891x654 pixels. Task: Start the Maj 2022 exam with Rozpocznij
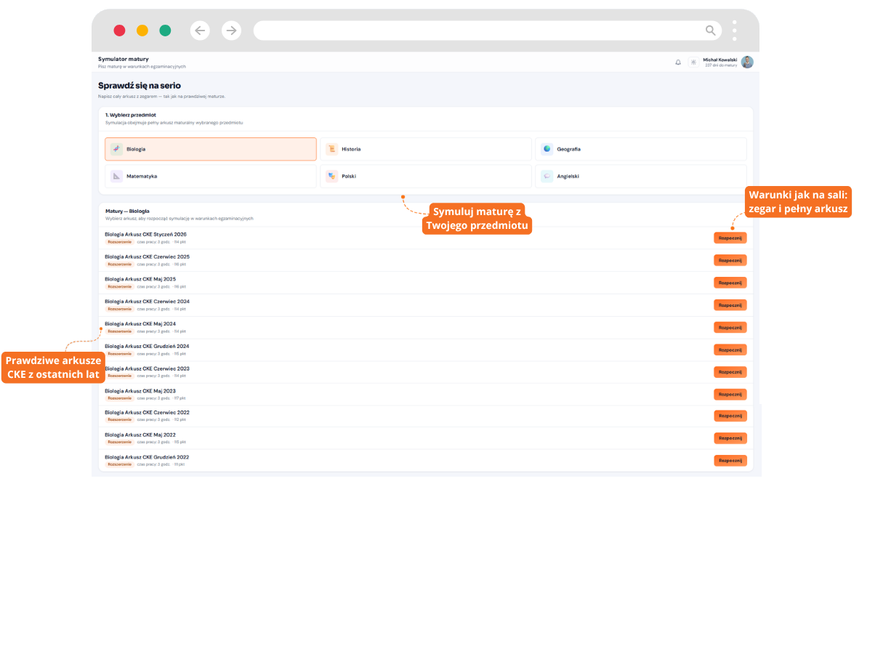(x=730, y=438)
